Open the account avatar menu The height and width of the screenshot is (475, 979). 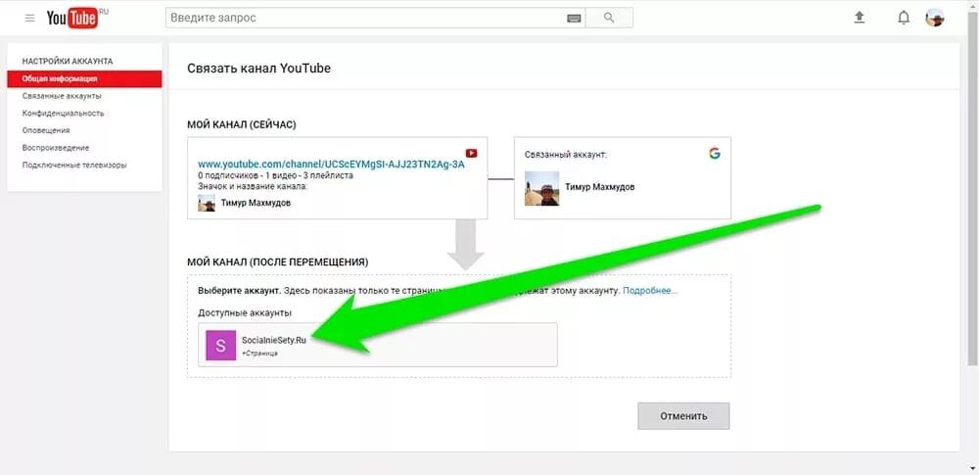[x=935, y=18]
